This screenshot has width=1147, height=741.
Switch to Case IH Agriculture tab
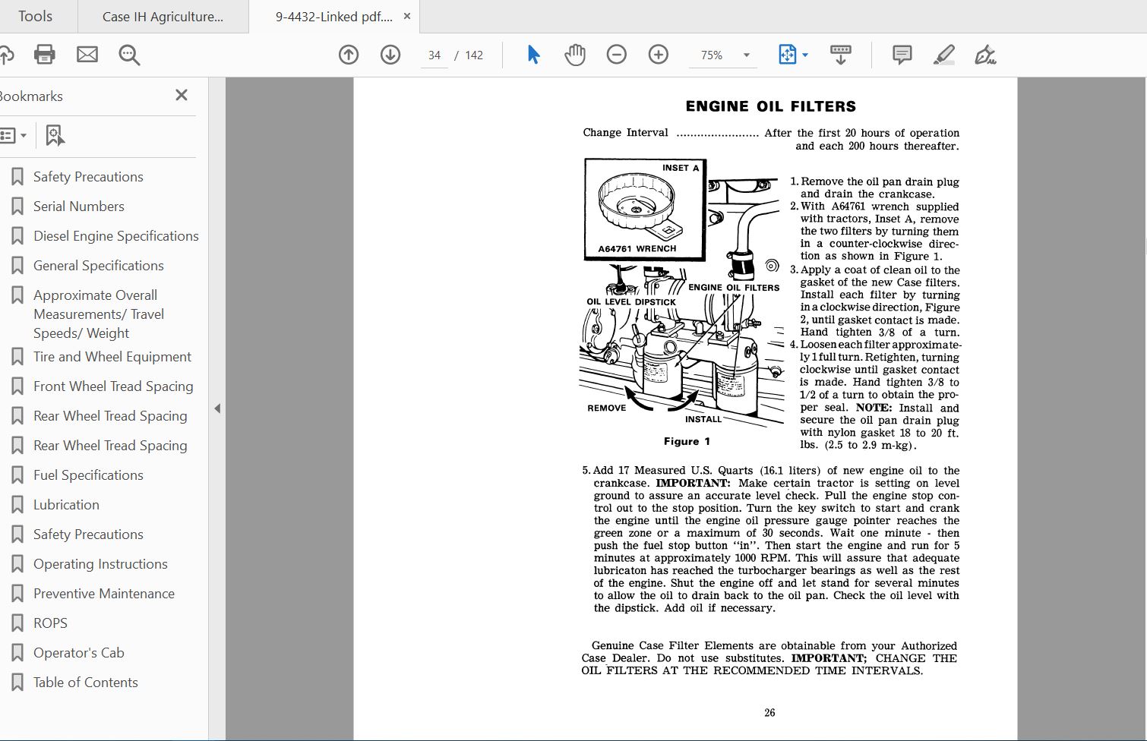click(163, 16)
